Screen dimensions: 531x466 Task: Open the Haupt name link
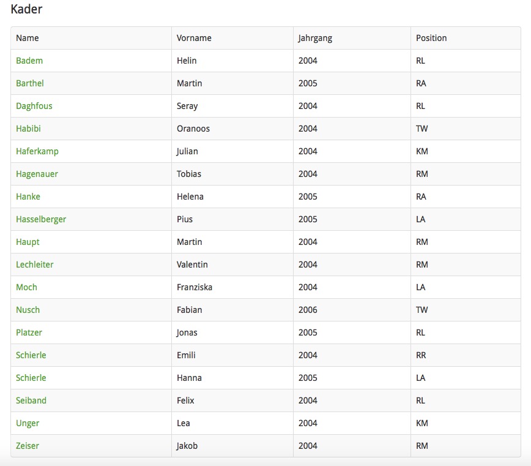click(x=28, y=242)
